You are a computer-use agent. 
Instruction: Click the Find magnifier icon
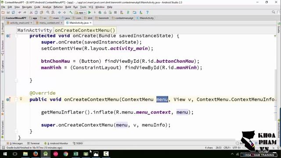pyautogui.click(x=48, y=13)
